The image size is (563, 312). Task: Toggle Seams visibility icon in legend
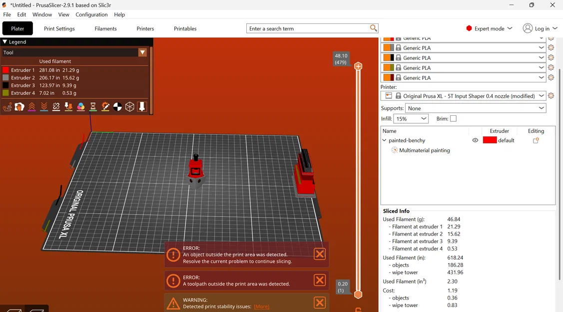click(x=56, y=107)
